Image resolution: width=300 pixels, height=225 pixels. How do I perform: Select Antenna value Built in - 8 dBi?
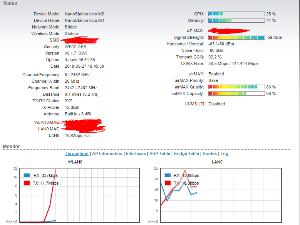(78, 114)
